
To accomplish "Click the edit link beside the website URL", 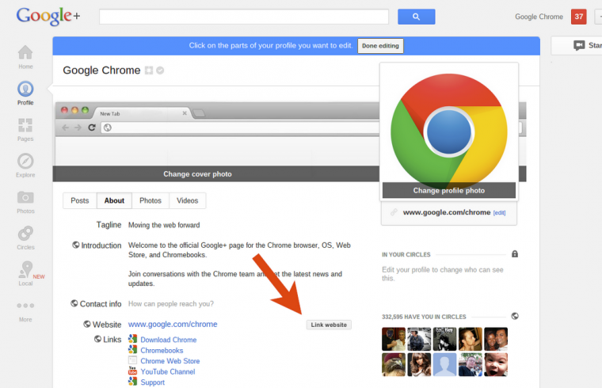I will 500,213.
